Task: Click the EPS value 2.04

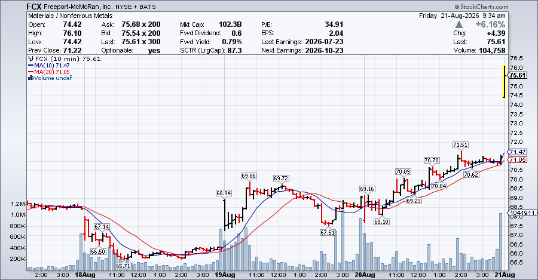Action: (x=336, y=33)
